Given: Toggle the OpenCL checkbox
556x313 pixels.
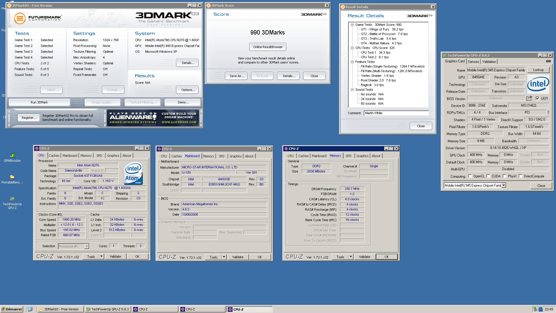Looking at the screenshot, I should [x=470, y=176].
